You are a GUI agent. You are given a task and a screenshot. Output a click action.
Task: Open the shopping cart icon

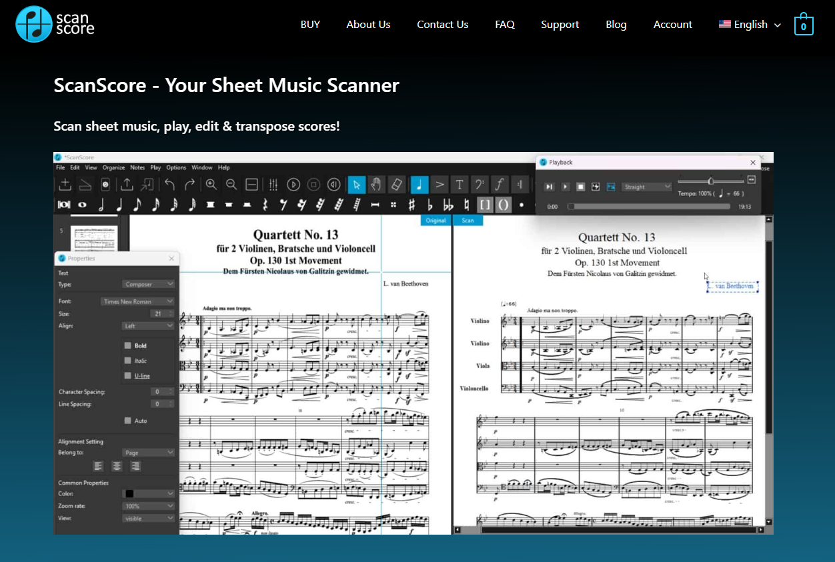coord(804,24)
